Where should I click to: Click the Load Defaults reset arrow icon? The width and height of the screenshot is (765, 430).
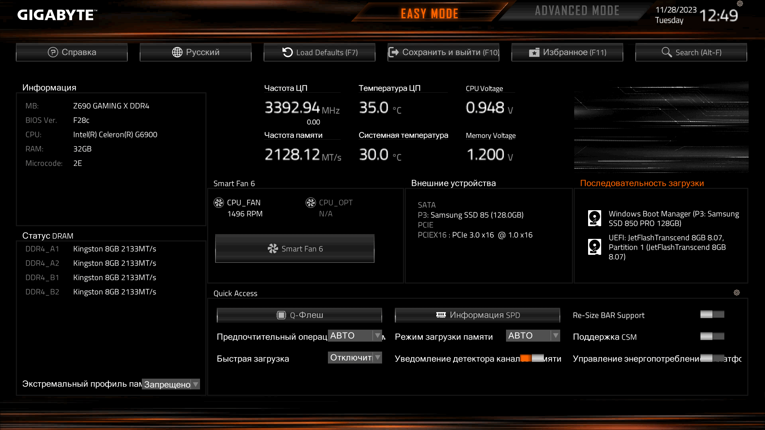pyautogui.click(x=287, y=52)
